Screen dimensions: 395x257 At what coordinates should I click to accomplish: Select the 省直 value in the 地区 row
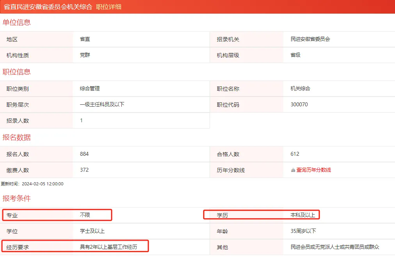point(85,39)
